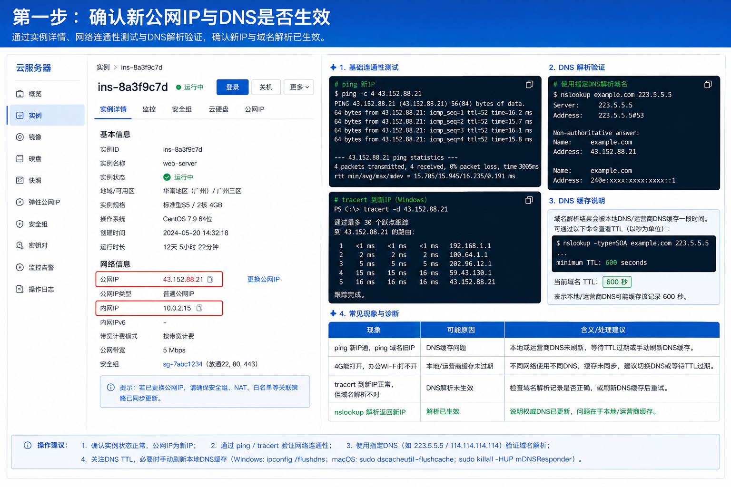This screenshot has height=487, width=731.
Task: Switch to the 公网IP tab
Action: (255, 109)
